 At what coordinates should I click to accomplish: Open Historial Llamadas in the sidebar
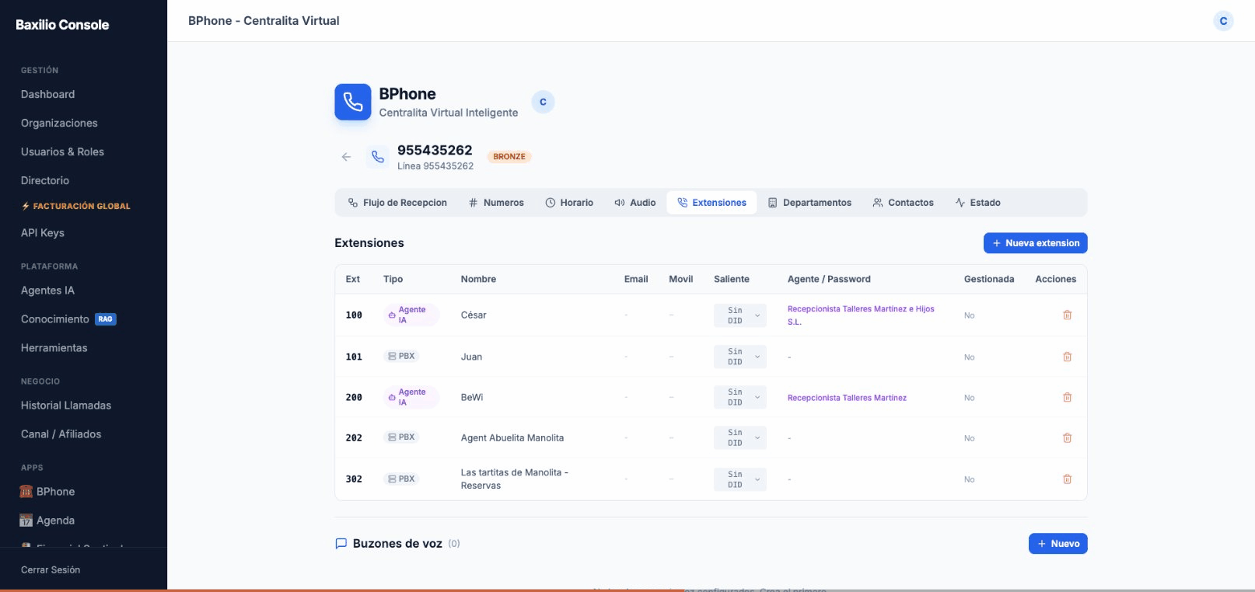pos(66,406)
